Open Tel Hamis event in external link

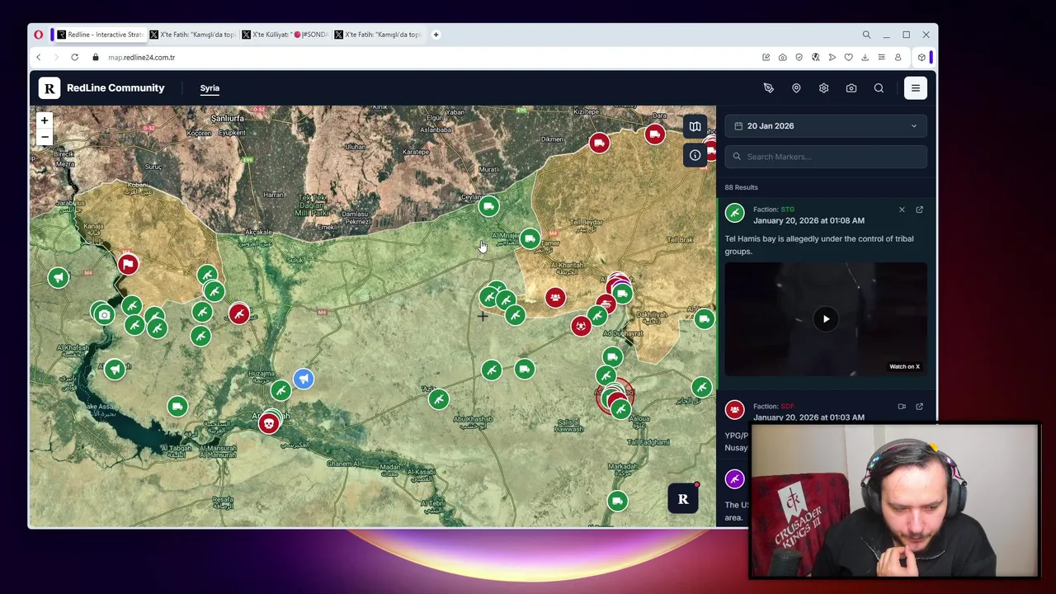(919, 210)
